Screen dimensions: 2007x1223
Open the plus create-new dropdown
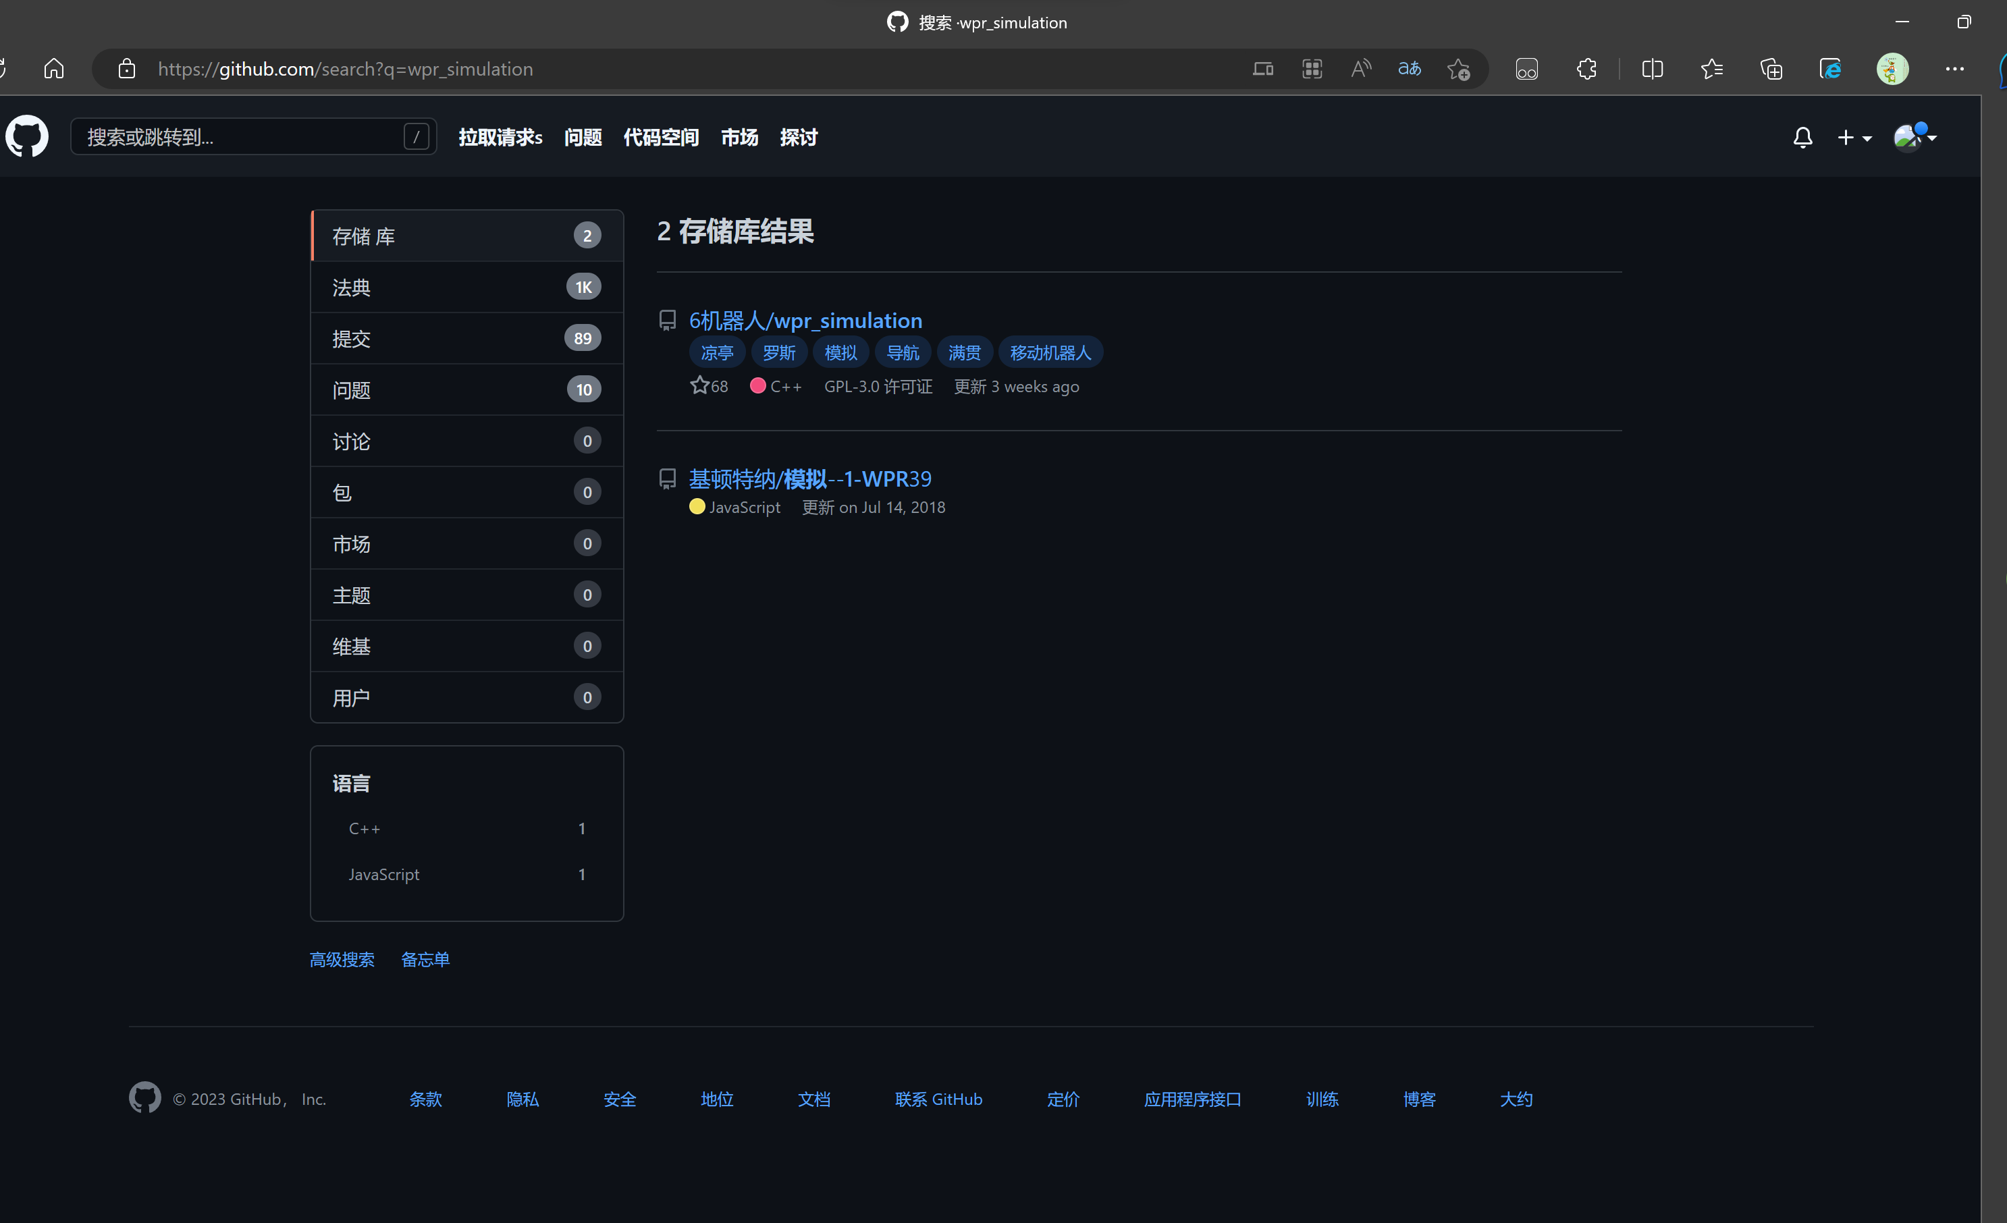(x=1854, y=138)
